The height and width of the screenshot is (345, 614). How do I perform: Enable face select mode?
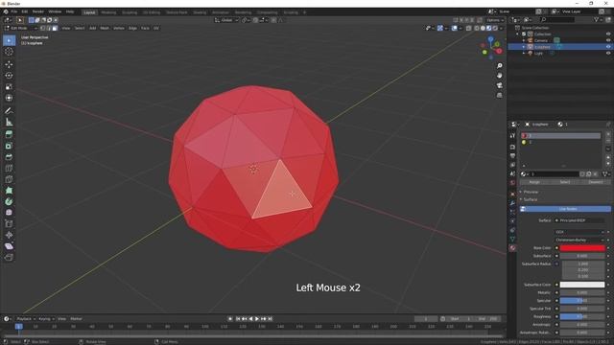click(x=55, y=28)
